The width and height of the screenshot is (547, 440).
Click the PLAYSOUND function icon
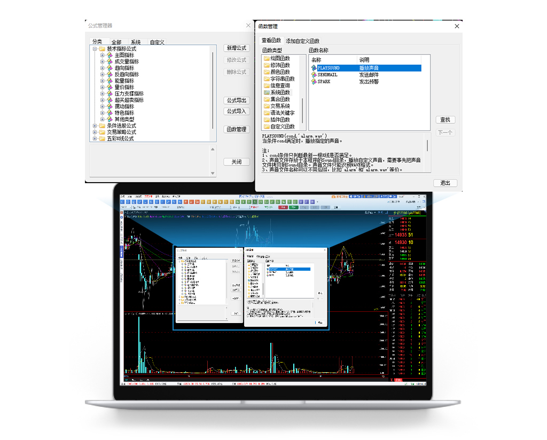click(314, 68)
